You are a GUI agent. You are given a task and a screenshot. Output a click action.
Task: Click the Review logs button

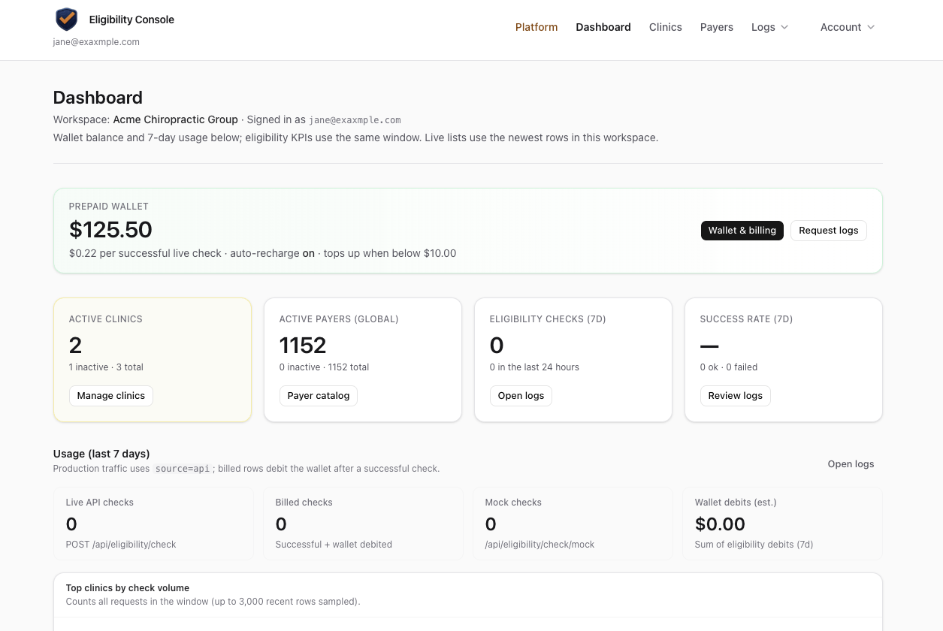[736, 396]
